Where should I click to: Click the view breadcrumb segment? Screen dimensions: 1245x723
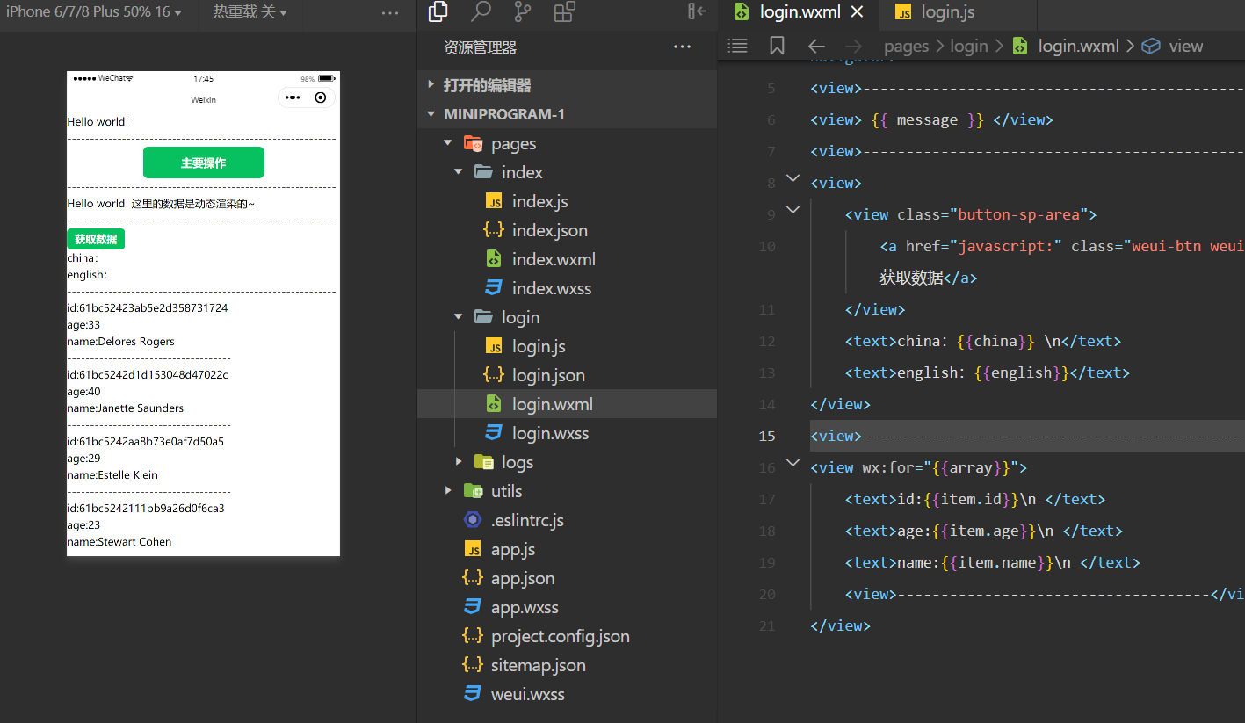point(1186,47)
